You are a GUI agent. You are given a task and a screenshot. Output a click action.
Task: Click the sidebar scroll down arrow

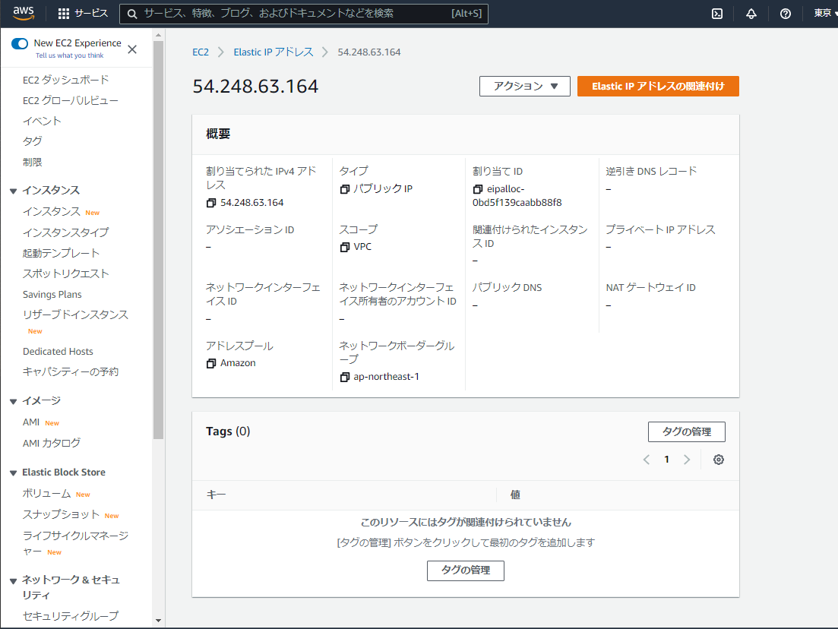click(158, 621)
